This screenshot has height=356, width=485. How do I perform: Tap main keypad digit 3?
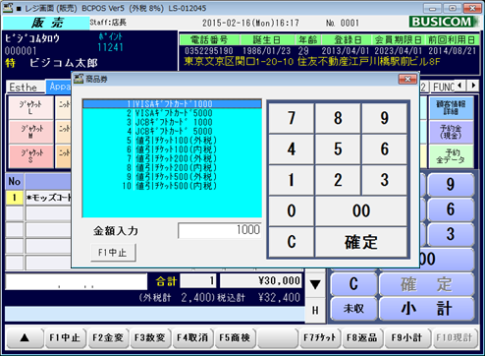pos(451,234)
